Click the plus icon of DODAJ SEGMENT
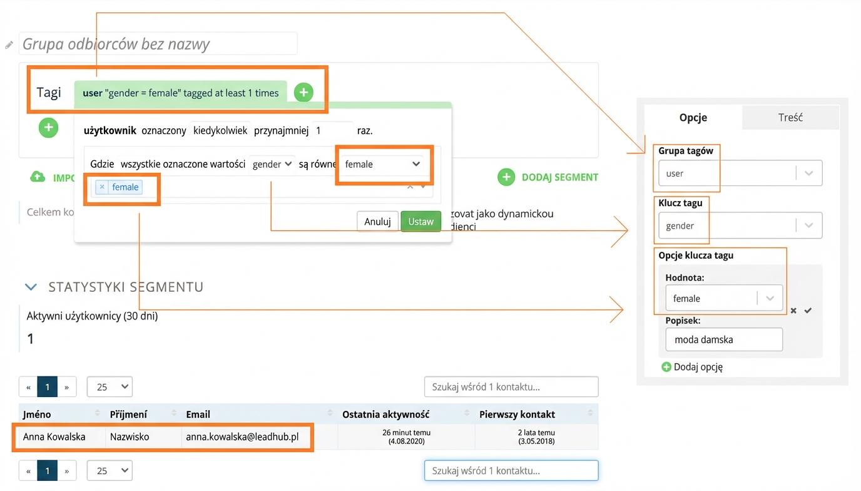Viewport: 861px width, 491px height. click(506, 177)
